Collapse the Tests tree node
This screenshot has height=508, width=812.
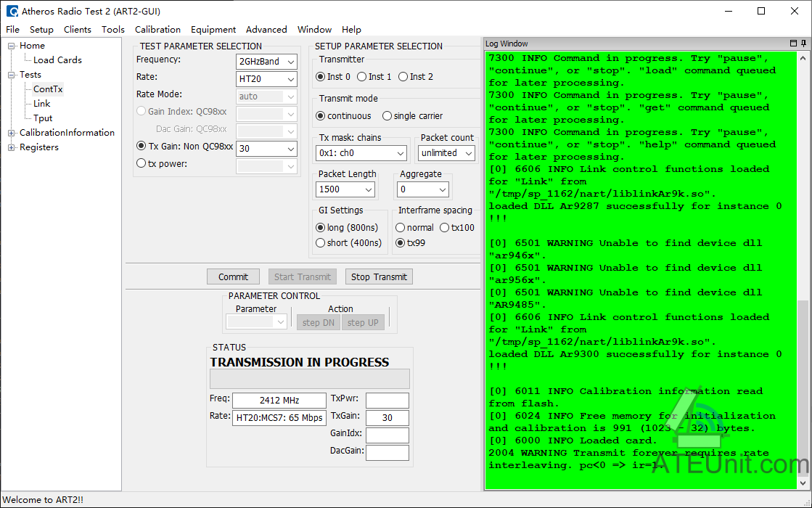(12, 75)
